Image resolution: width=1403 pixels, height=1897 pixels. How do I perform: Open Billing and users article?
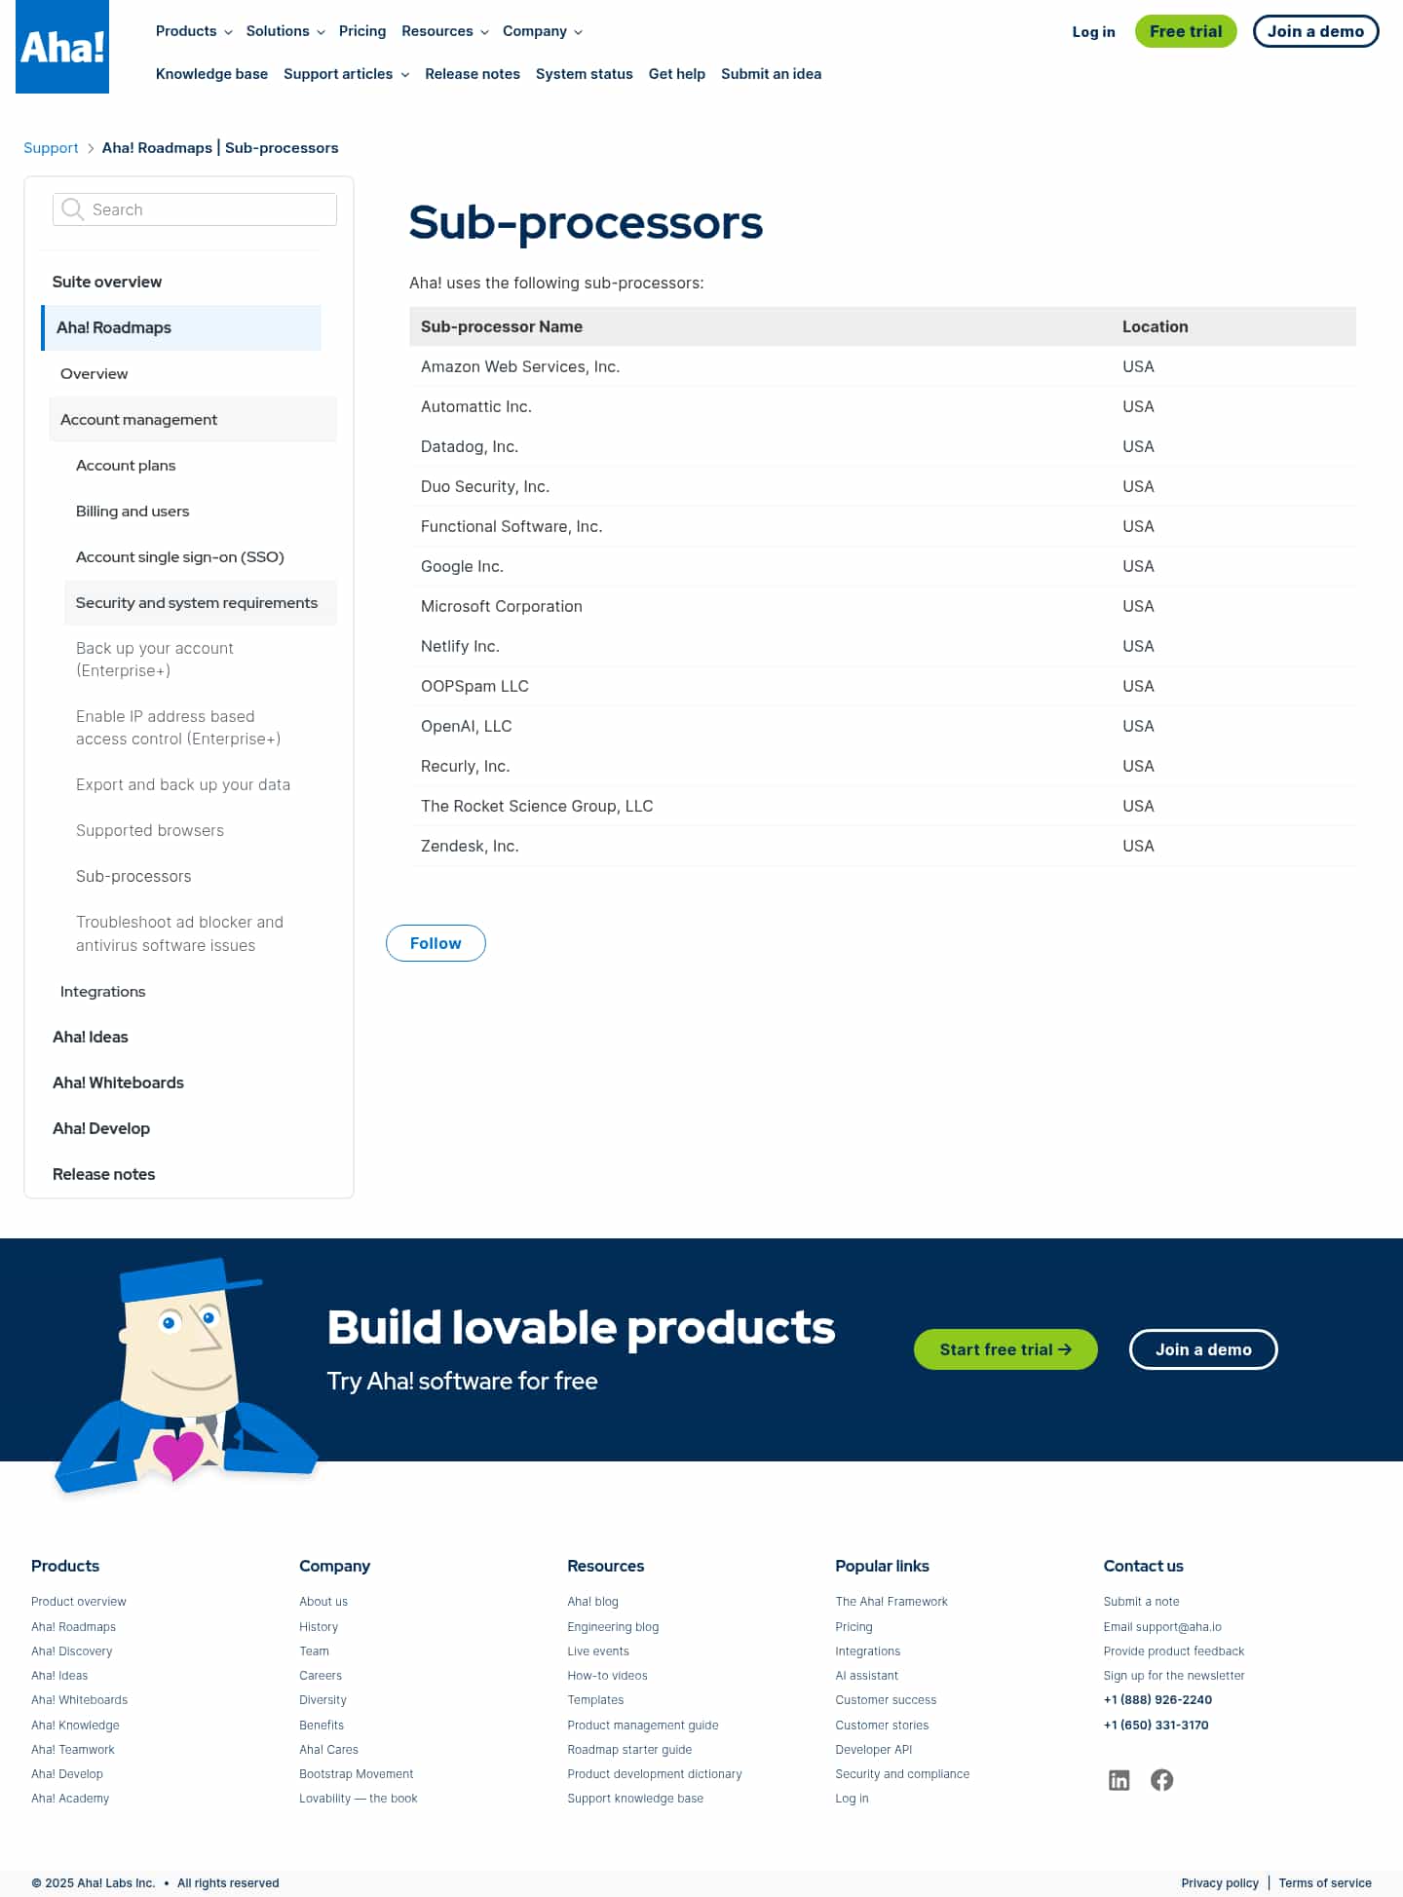(133, 511)
